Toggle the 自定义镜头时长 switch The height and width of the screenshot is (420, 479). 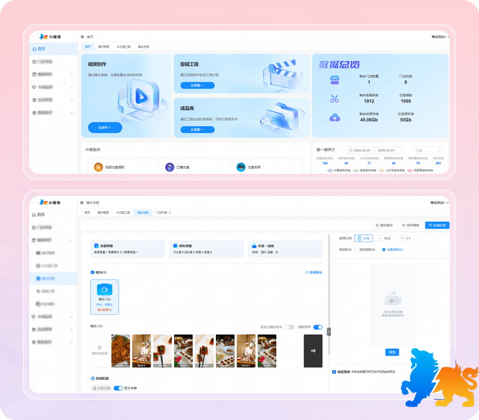(290, 327)
